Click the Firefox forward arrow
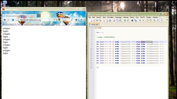The width and height of the screenshot is (177, 99). (8, 20)
